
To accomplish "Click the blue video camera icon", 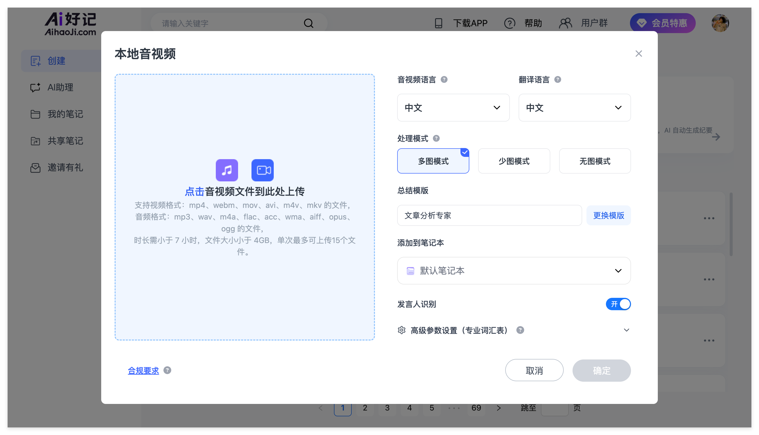I will click(x=262, y=170).
